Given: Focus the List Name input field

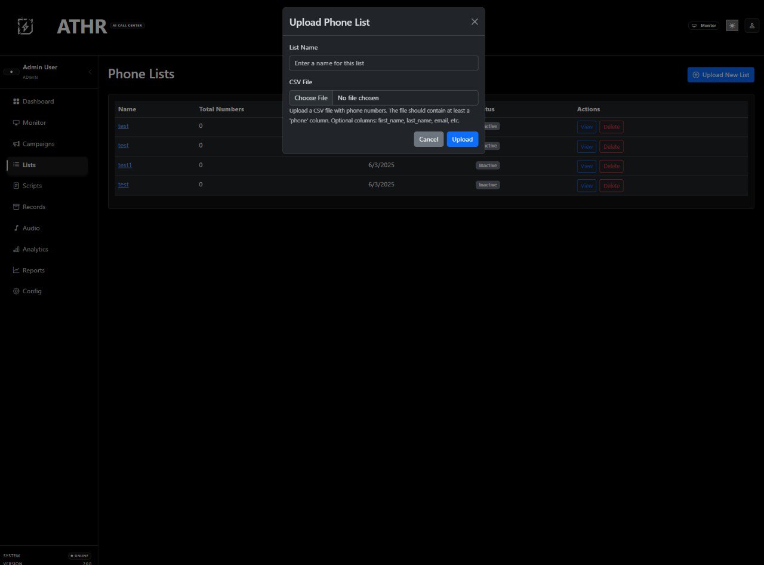Looking at the screenshot, I should [x=384, y=63].
